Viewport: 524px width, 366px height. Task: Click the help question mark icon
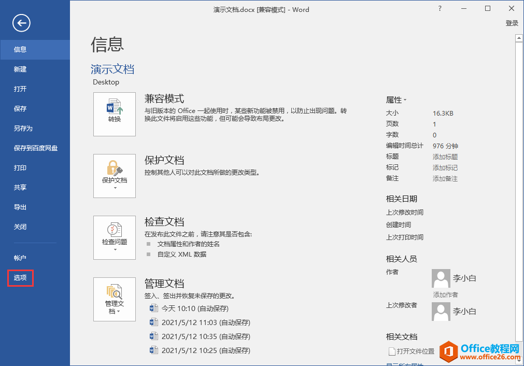click(440, 8)
